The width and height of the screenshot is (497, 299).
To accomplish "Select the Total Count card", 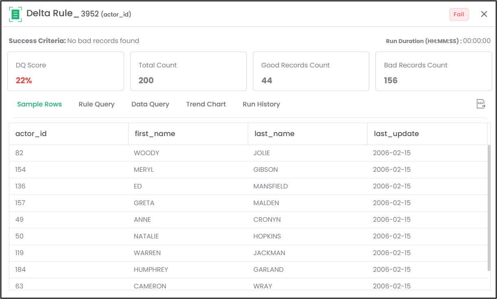I will coord(188,71).
